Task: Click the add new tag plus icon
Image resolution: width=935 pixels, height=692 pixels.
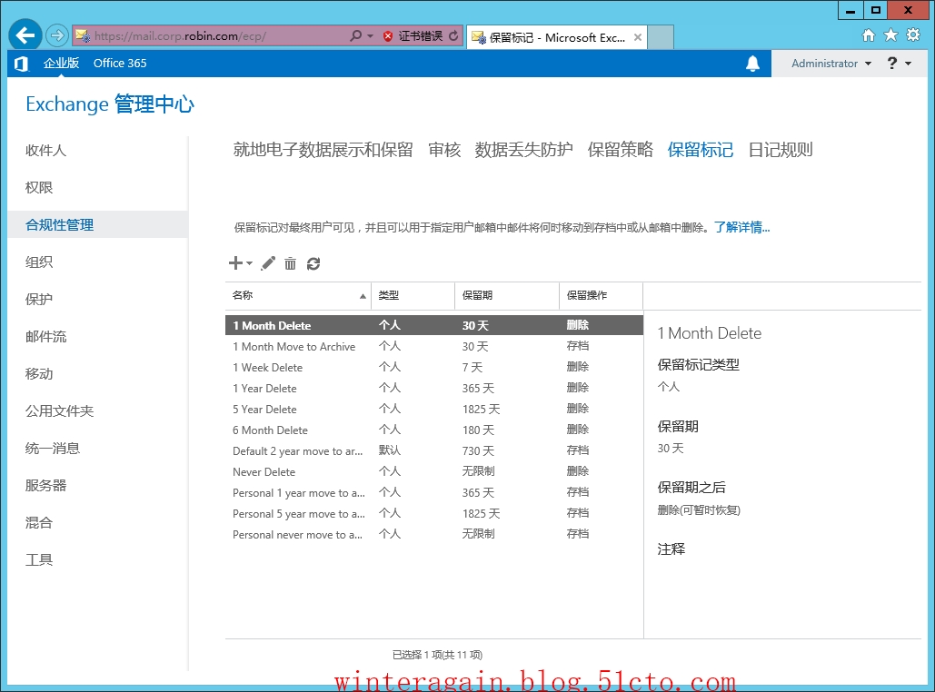Action: 235,262
